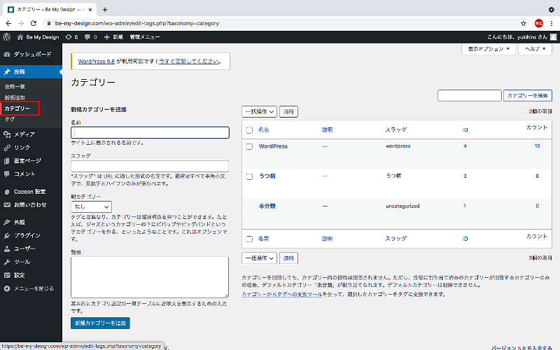Click the WordPress logo in admin bar
The image size is (560, 350).
(x=7, y=36)
